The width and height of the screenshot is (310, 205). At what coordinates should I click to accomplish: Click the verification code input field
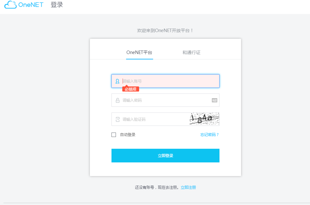(x=152, y=119)
